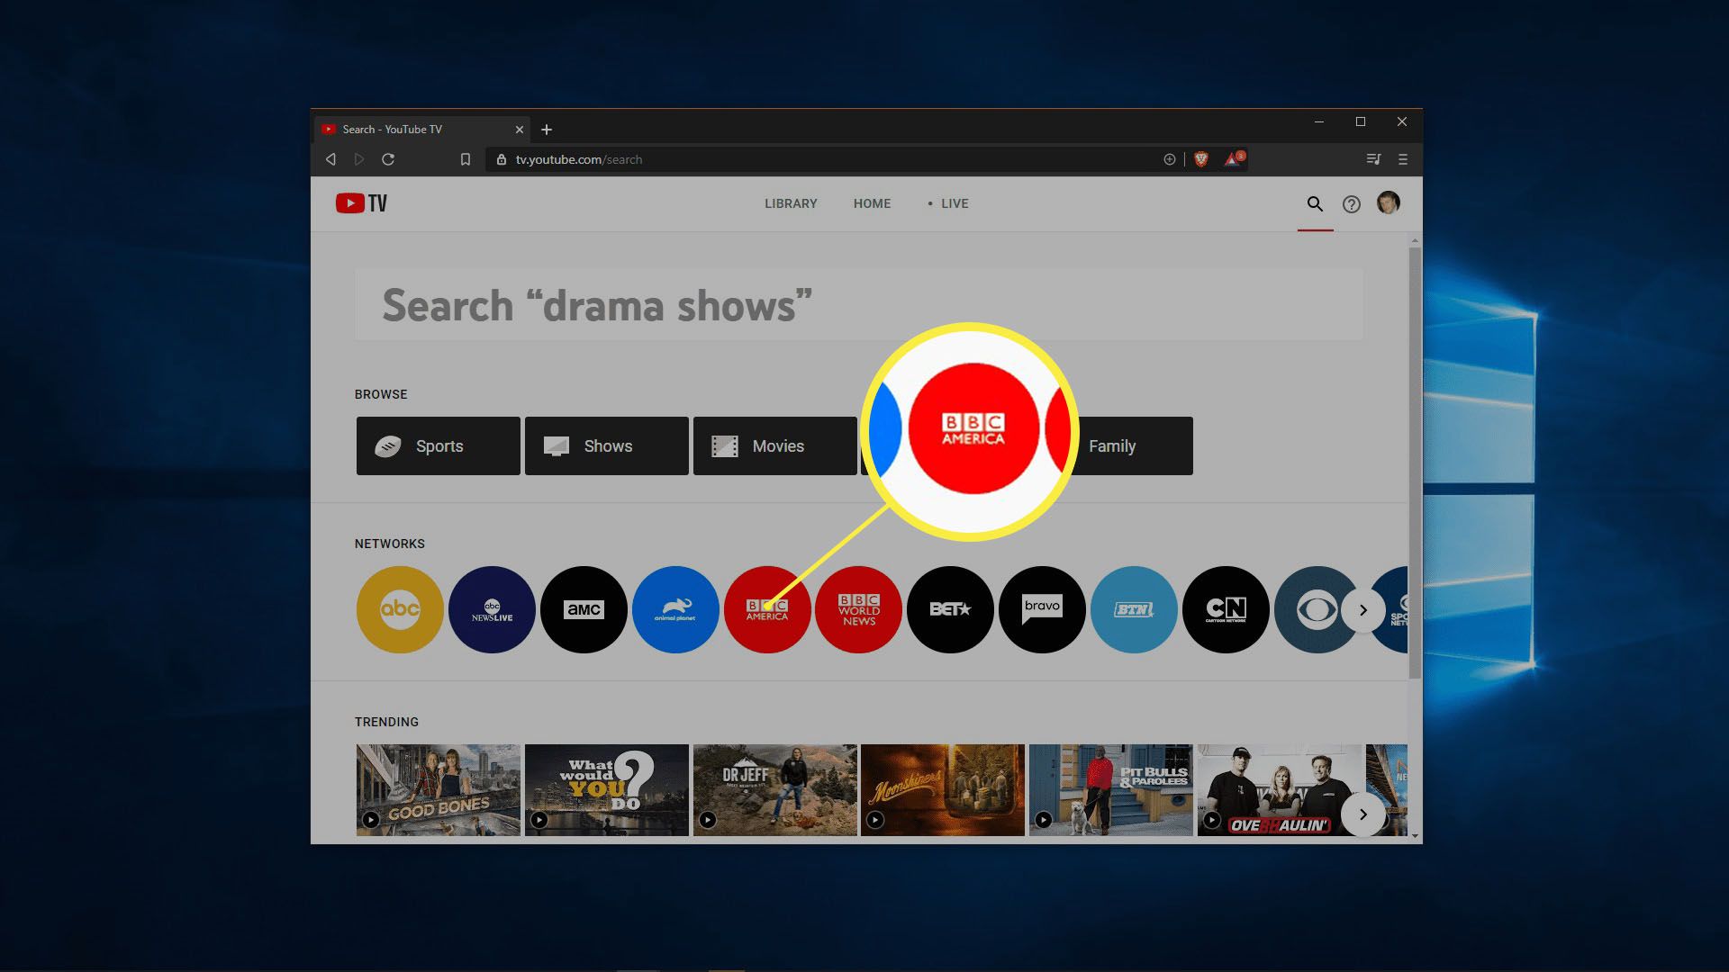Select the BBC America network
The height and width of the screenshot is (972, 1729).
point(767,609)
